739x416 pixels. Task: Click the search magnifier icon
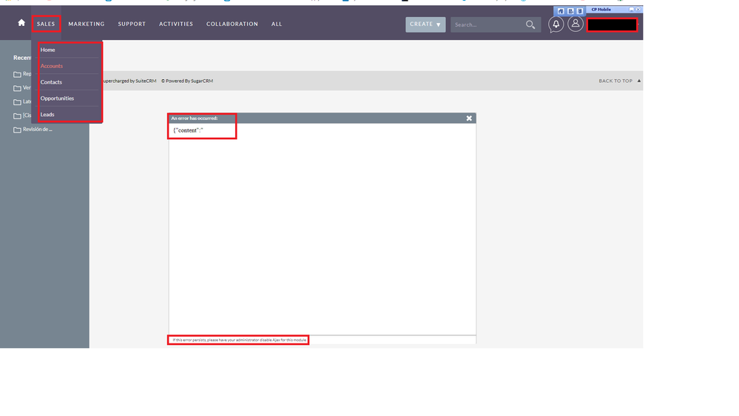click(x=530, y=24)
